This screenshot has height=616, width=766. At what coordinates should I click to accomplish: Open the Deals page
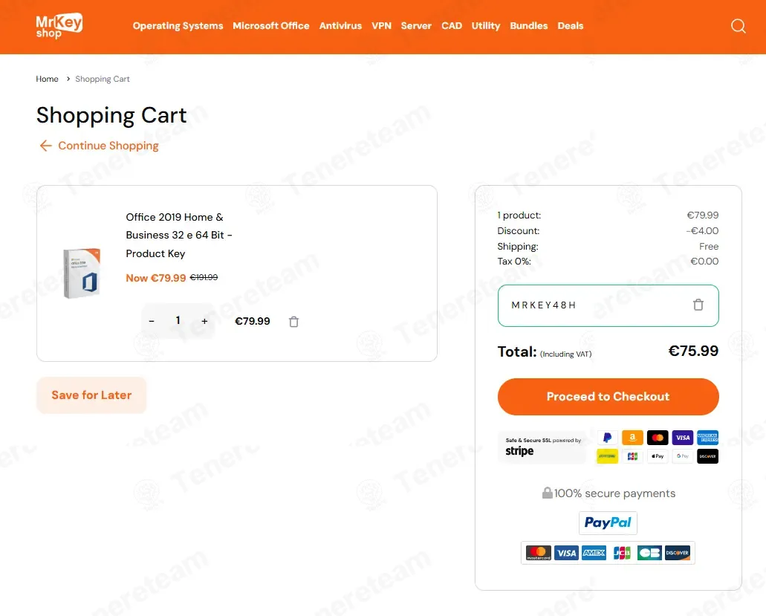571,26
